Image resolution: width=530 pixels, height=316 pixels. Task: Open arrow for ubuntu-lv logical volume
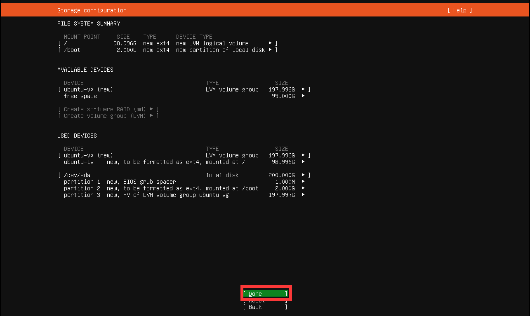coord(303,162)
